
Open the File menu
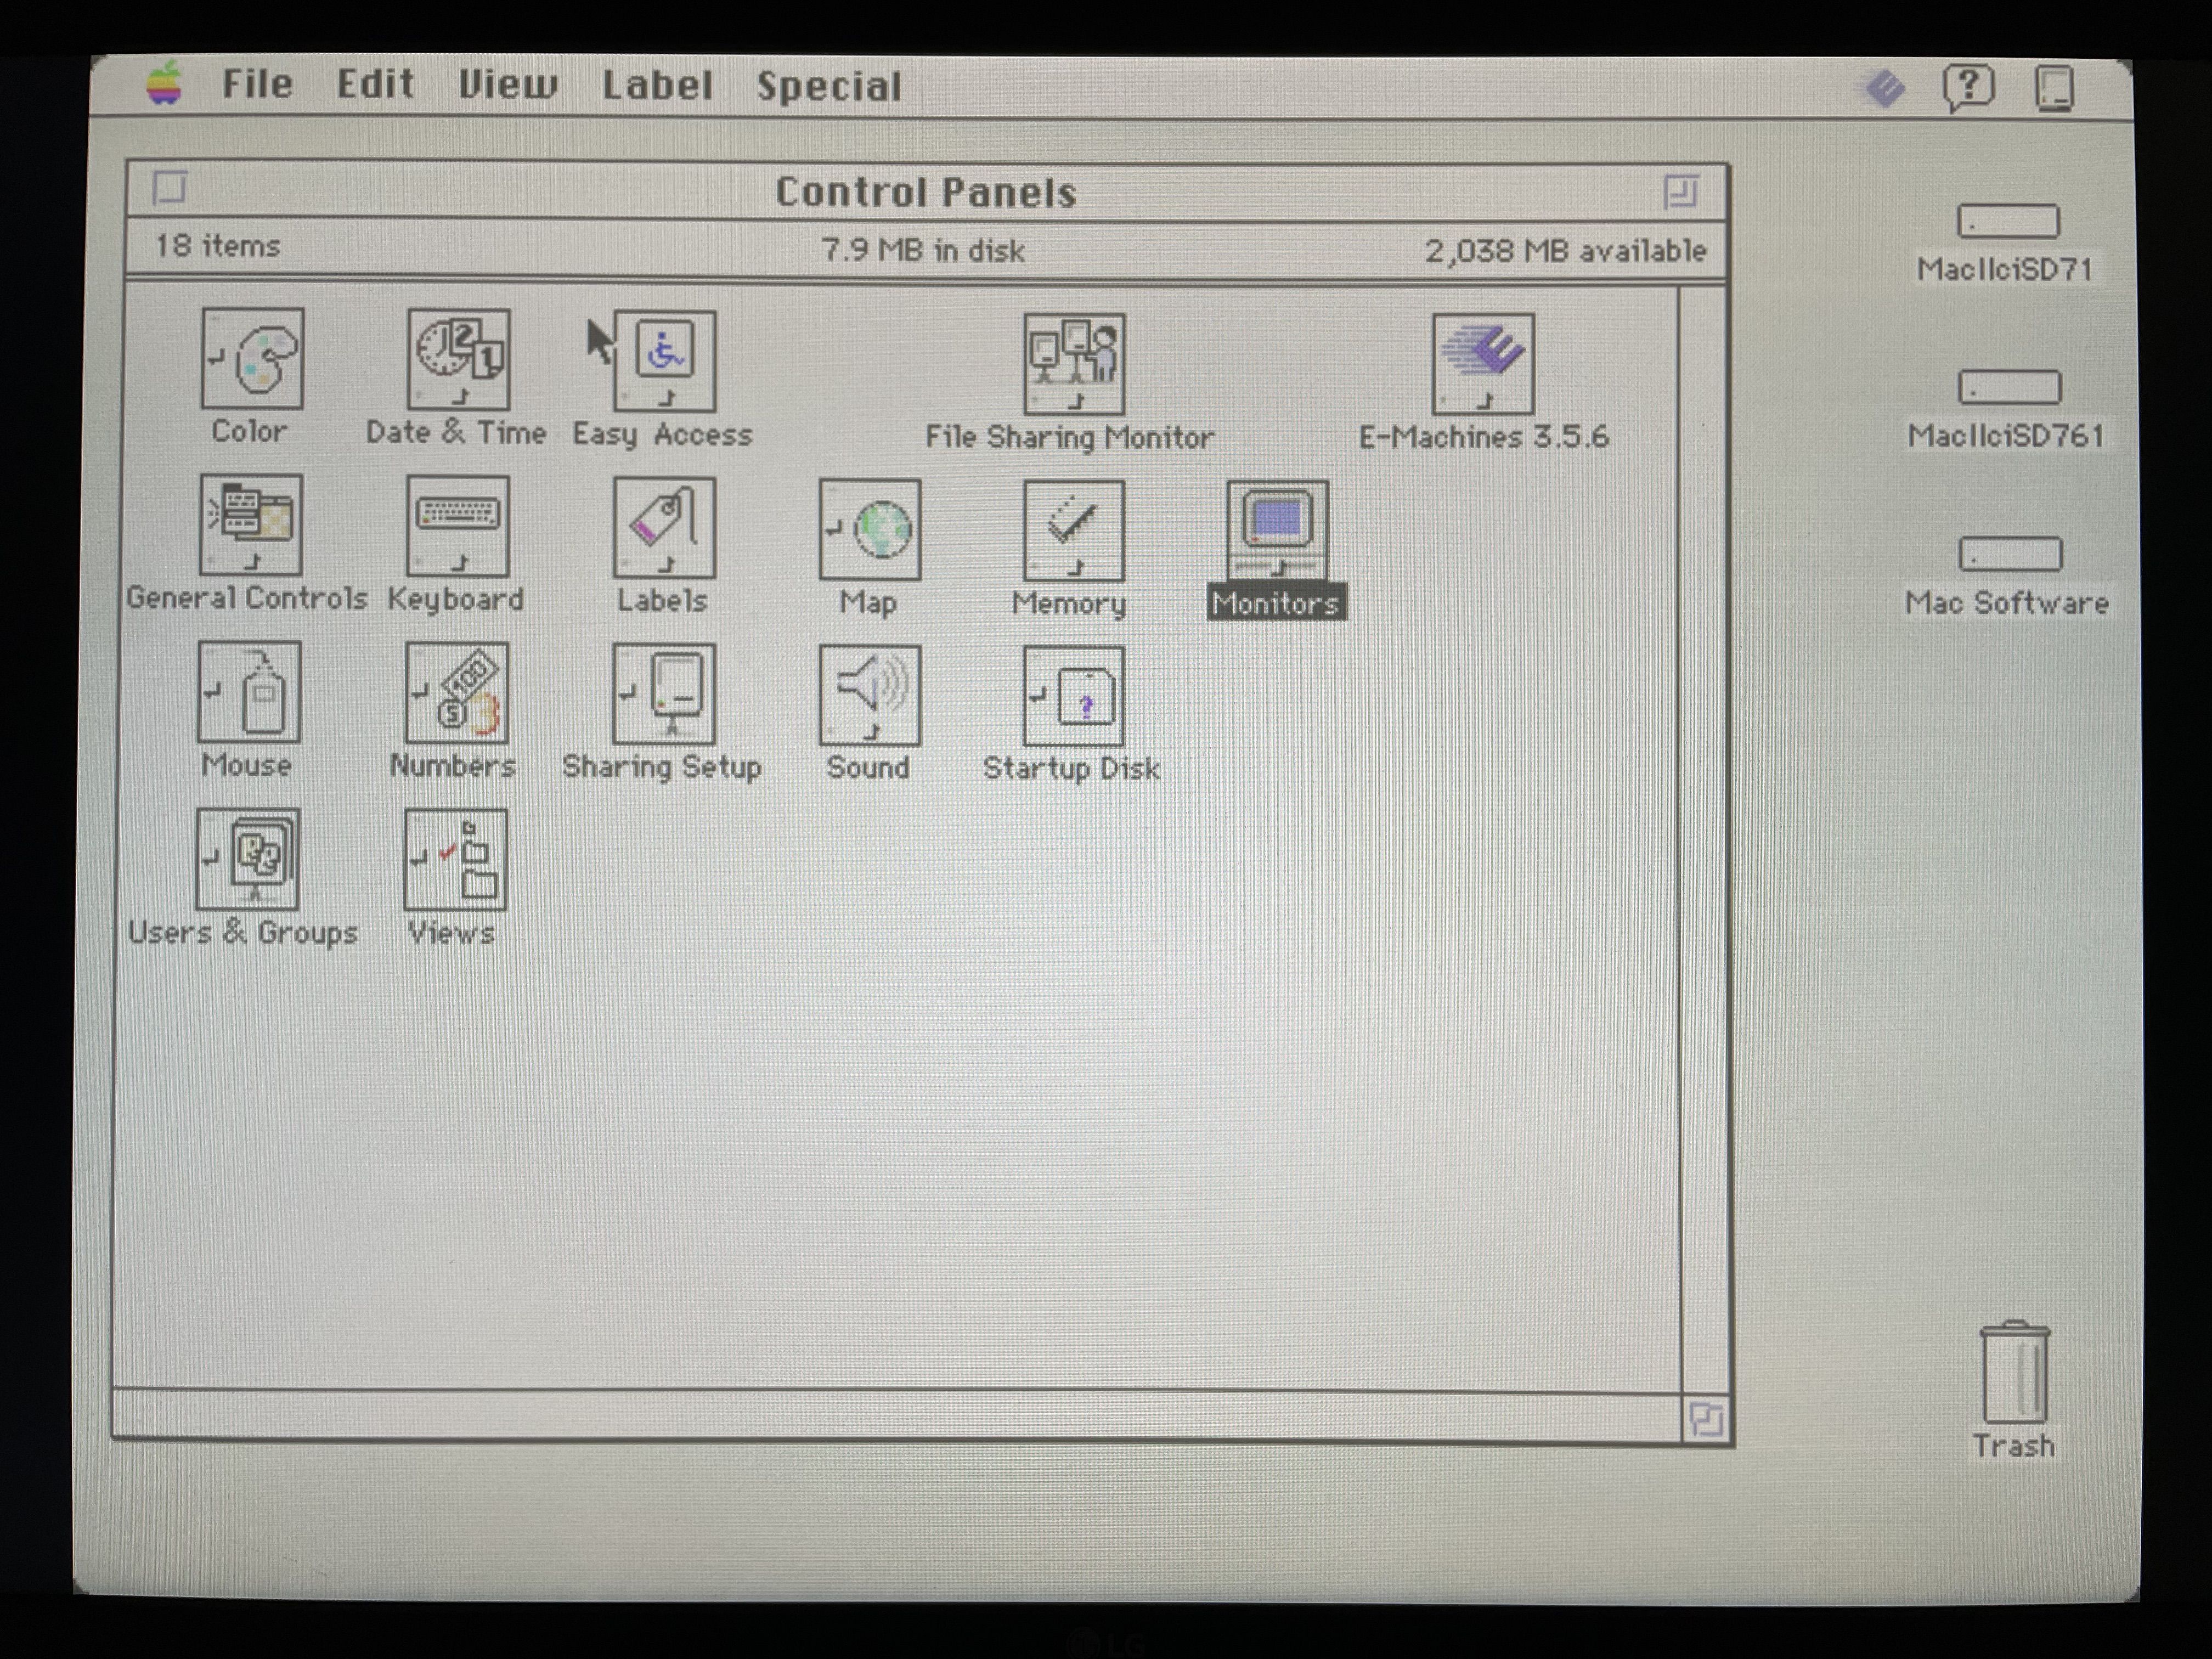pyautogui.click(x=258, y=84)
